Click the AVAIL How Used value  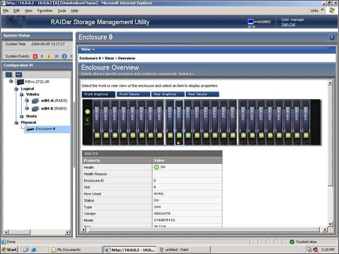159,194
